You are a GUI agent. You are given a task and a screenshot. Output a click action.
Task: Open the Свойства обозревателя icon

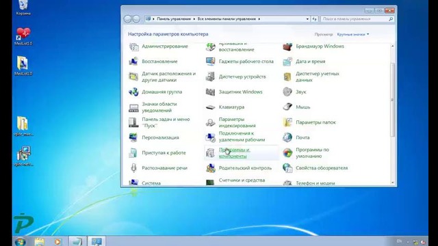coord(287,168)
